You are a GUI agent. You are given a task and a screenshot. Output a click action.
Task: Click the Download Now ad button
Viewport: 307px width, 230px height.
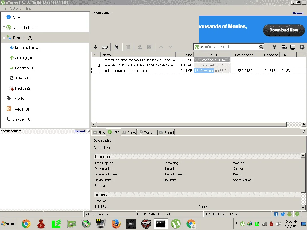tap(284, 30)
